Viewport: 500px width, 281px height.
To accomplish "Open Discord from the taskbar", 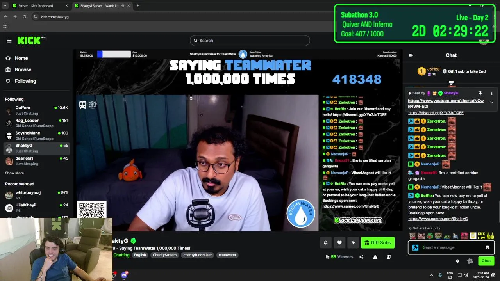I will [124, 275].
